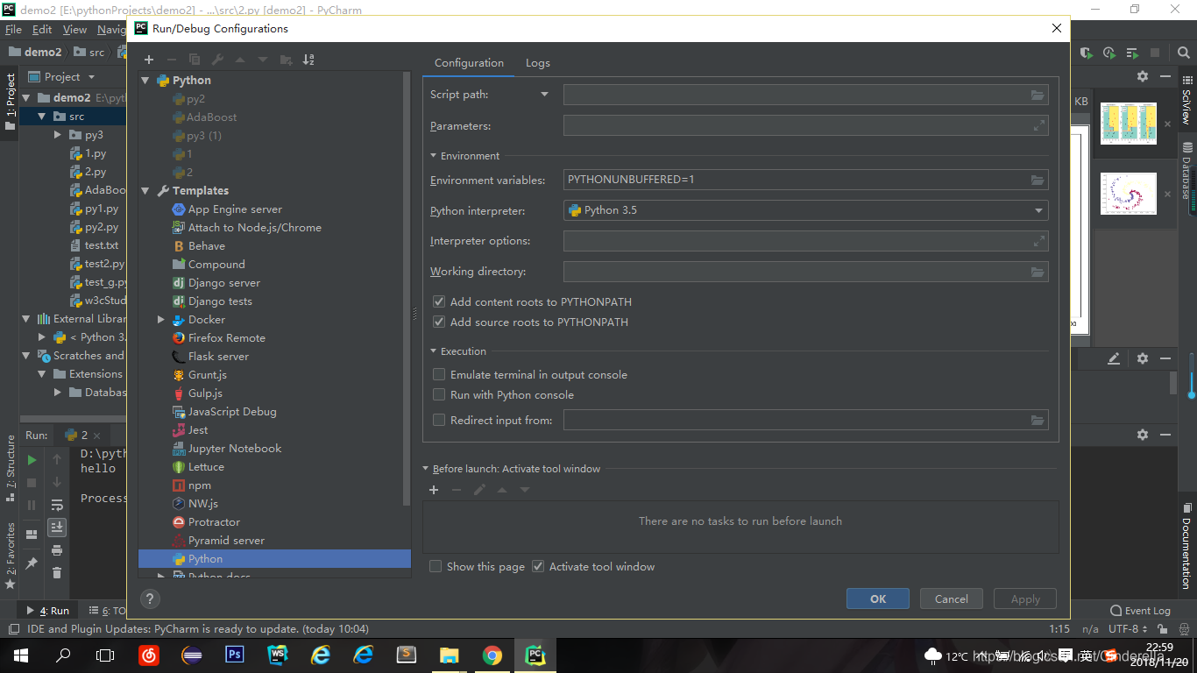Uncheck Activate tool window checkbox
The height and width of the screenshot is (673, 1197).
(538, 566)
